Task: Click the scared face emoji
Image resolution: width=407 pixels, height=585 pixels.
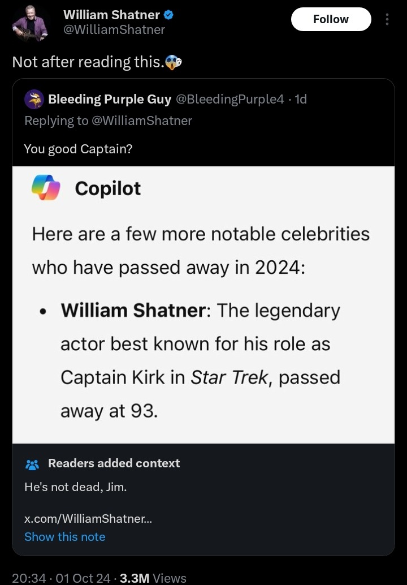Action: click(x=174, y=62)
